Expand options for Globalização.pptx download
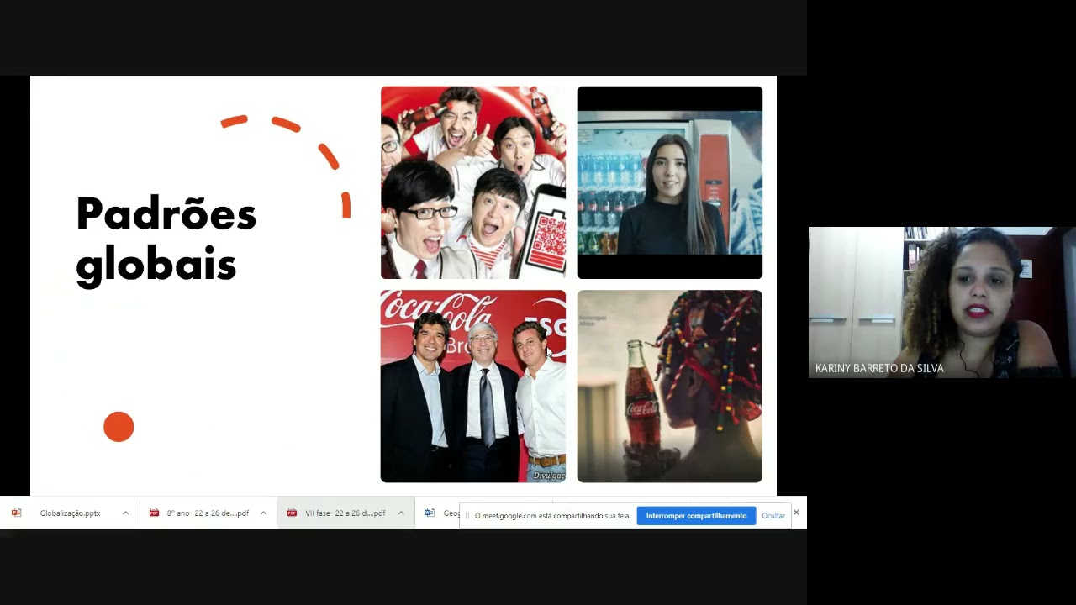 [x=125, y=513]
